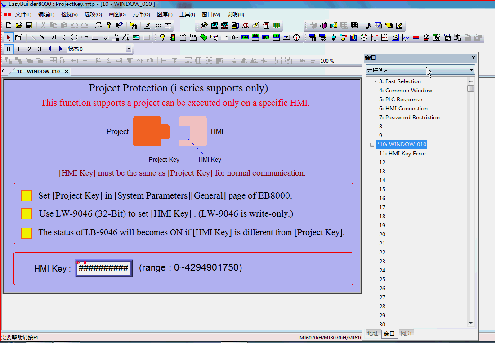Click the text tool letter A icon
This screenshot has width=496, height=344.
(125, 37)
